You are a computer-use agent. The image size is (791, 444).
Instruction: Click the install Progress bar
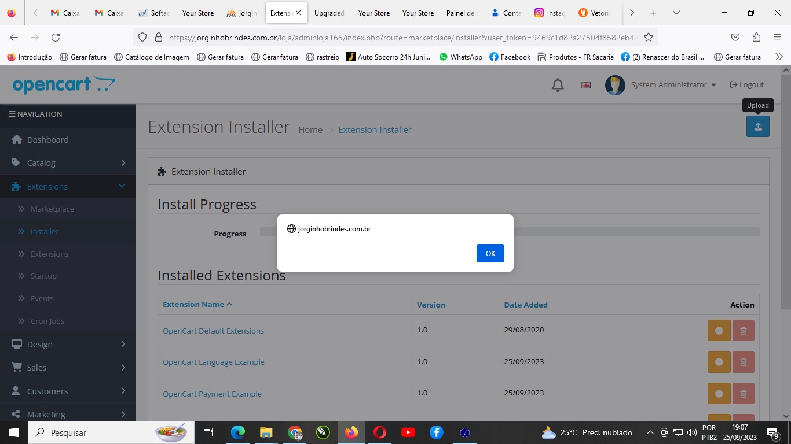click(x=510, y=232)
